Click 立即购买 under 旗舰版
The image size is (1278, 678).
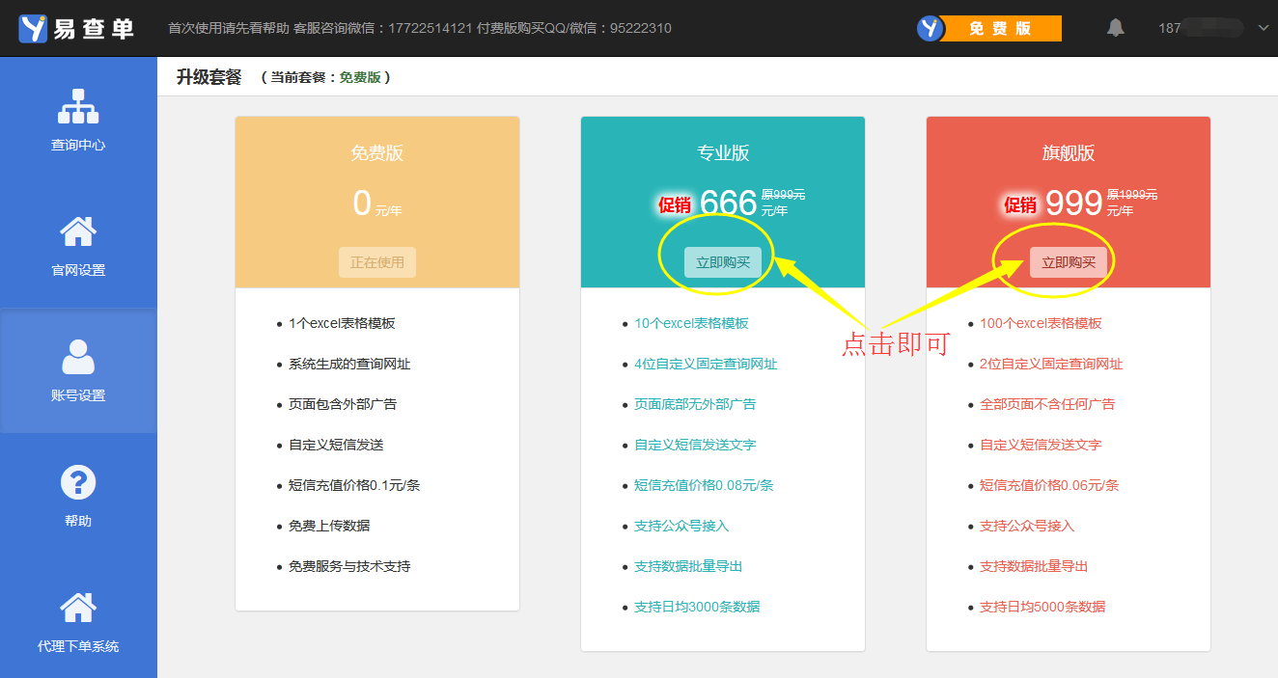tap(1069, 262)
